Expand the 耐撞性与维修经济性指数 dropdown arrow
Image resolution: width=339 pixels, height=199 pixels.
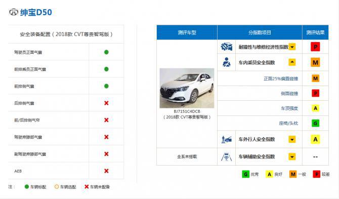[x=292, y=47]
